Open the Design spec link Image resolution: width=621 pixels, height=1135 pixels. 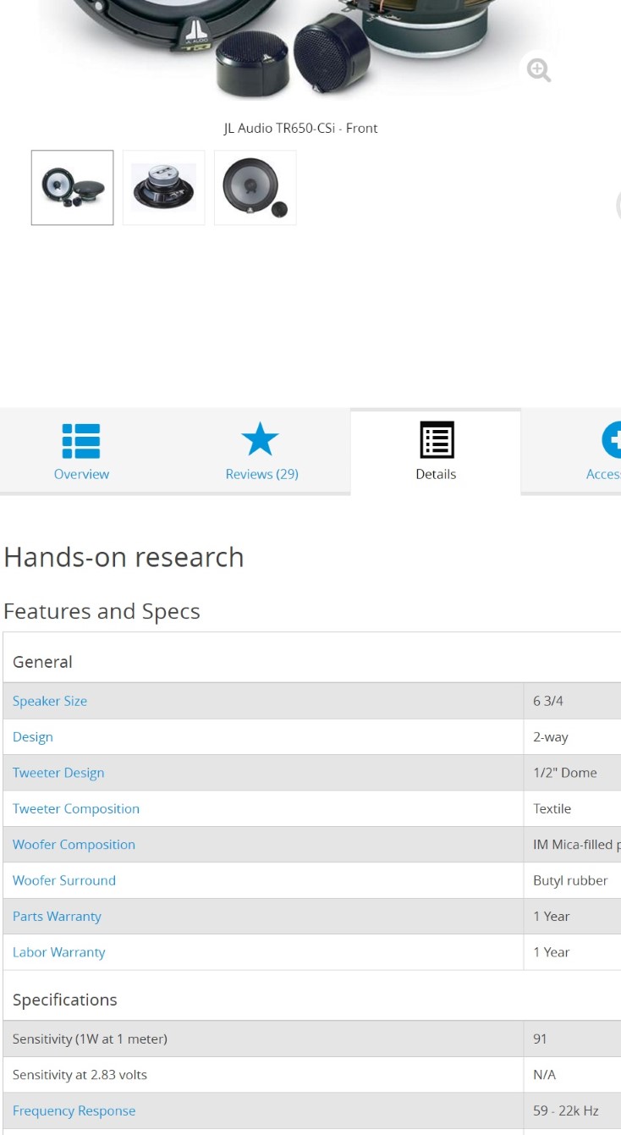tap(33, 737)
